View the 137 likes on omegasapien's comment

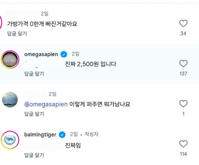coord(183,74)
